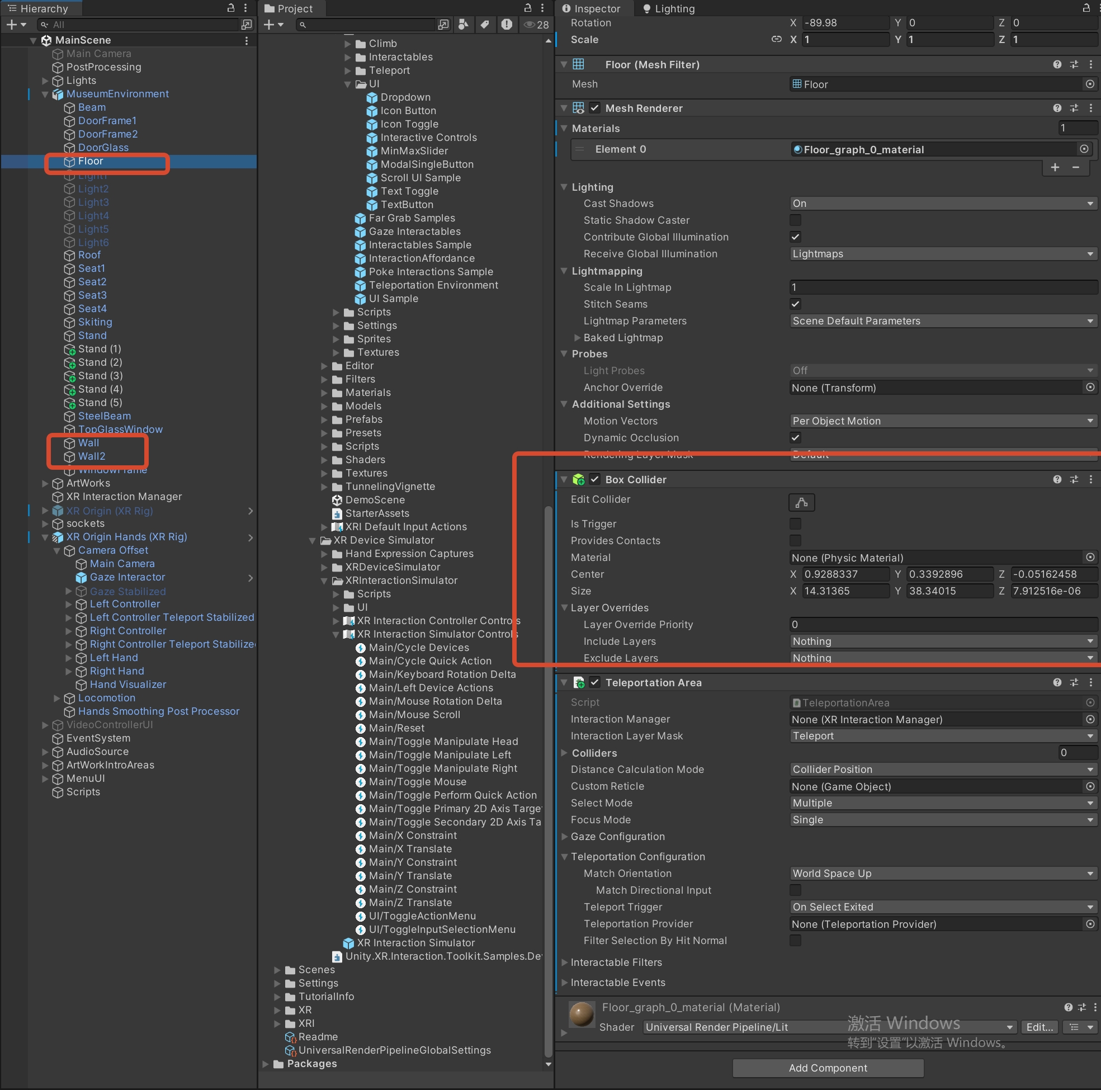
Task: Open Project hidden packages count toggle
Action: [536, 25]
